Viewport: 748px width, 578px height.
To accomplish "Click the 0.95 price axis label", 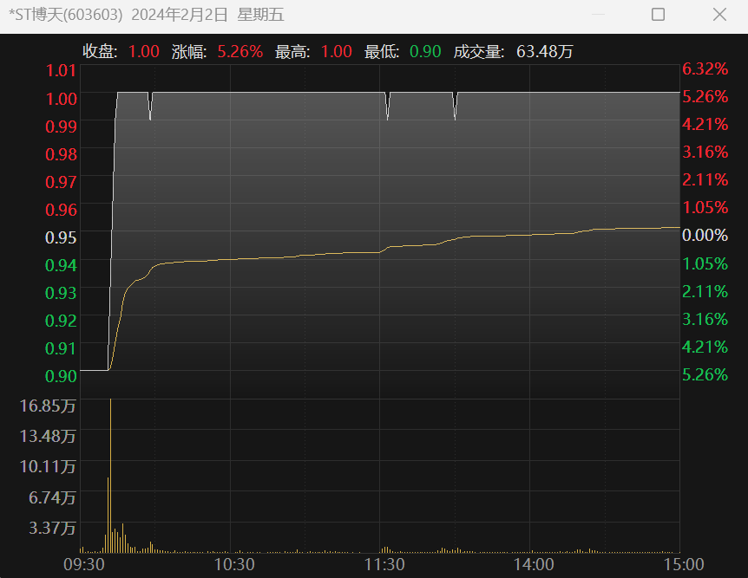I will pyautogui.click(x=61, y=237).
